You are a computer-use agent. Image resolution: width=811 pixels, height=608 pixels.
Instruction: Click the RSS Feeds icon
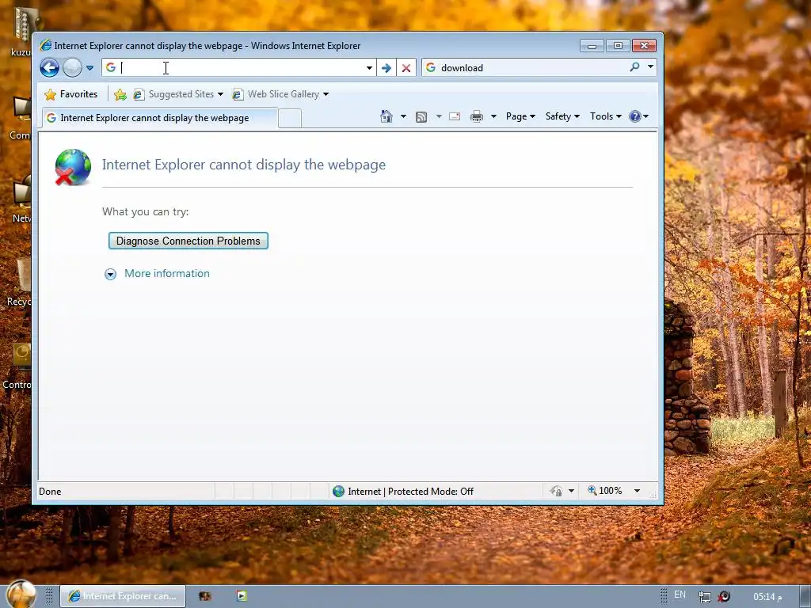[x=421, y=117]
